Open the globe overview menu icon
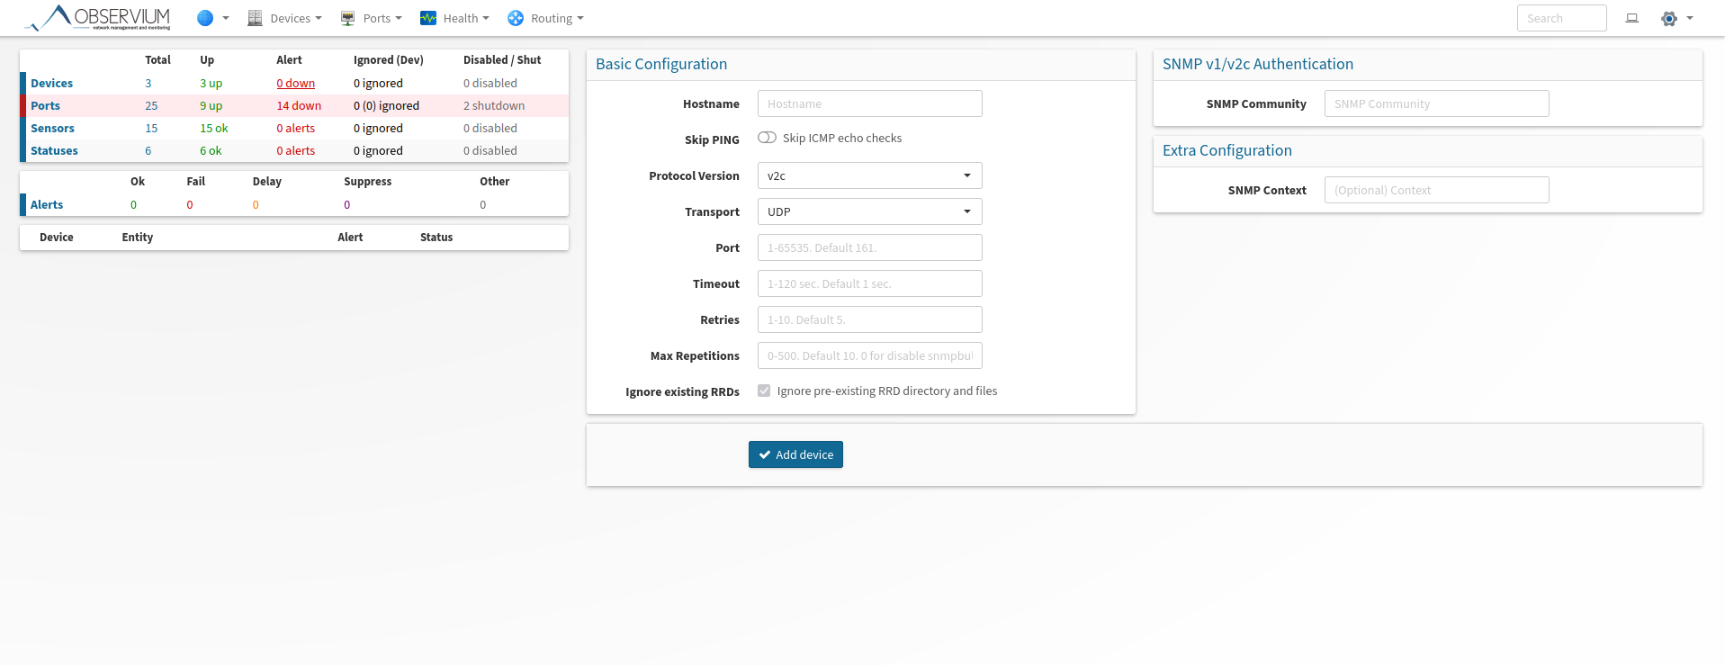 coord(205,18)
